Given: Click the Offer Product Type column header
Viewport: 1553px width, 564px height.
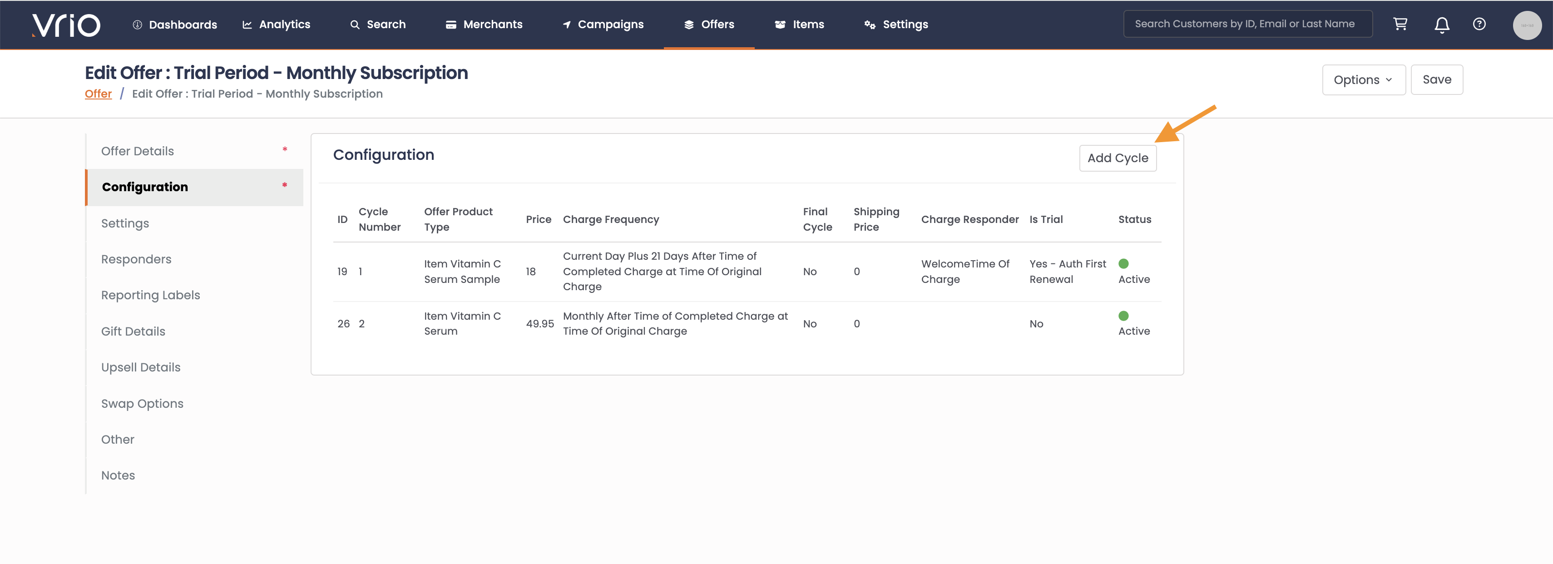Looking at the screenshot, I should click(x=458, y=220).
